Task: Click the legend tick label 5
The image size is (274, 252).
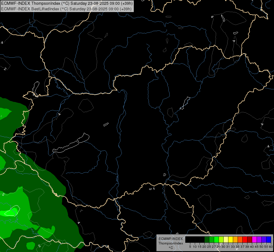Action: 190,247
